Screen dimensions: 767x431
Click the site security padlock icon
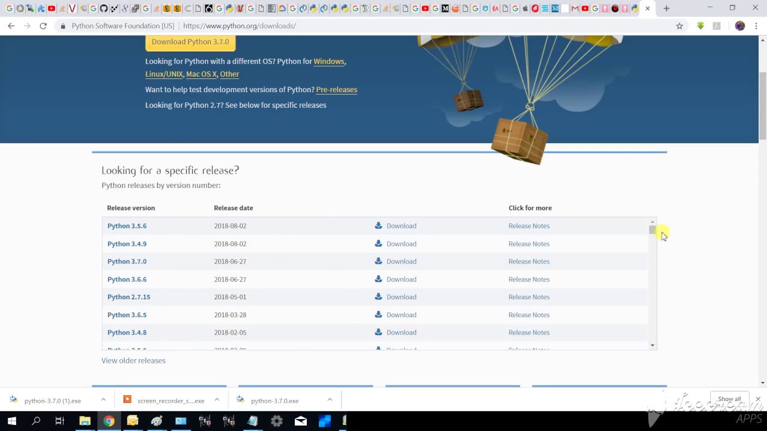coord(63,26)
